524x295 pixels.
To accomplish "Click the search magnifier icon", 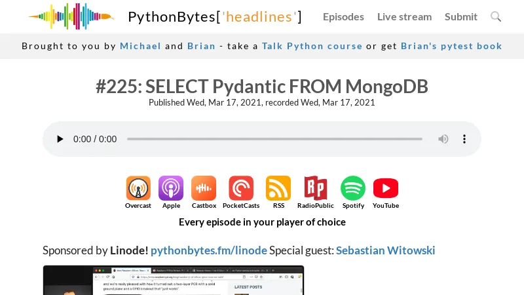I will pyautogui.click(x=496, y=16).
